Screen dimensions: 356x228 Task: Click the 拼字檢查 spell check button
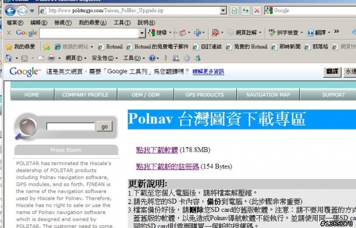pos(283,33)
